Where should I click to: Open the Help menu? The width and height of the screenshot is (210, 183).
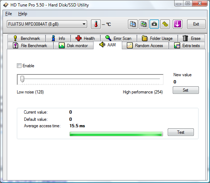pyautogui.click(x=23, y=14)
